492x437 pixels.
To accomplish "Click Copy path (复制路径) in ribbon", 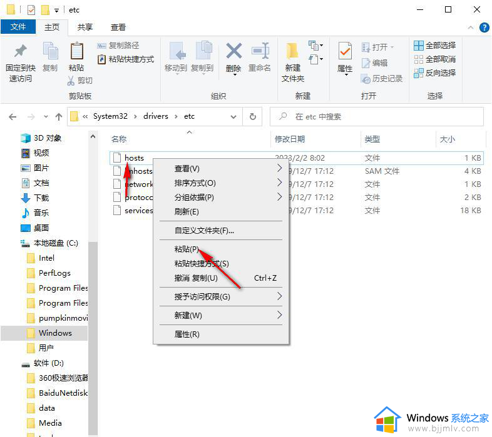I will 118,46.
